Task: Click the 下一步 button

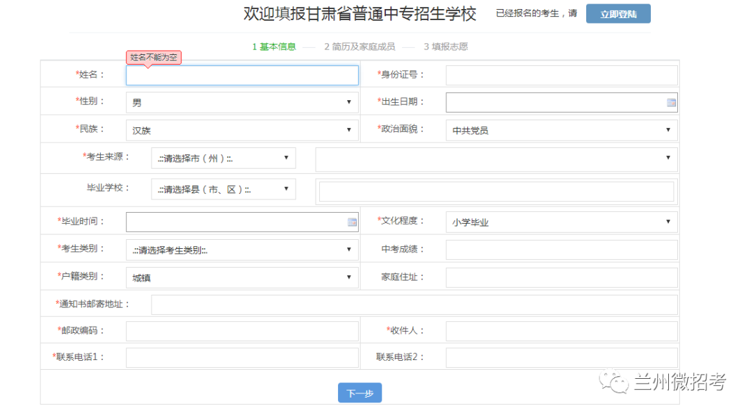Action: coord(360,393)
